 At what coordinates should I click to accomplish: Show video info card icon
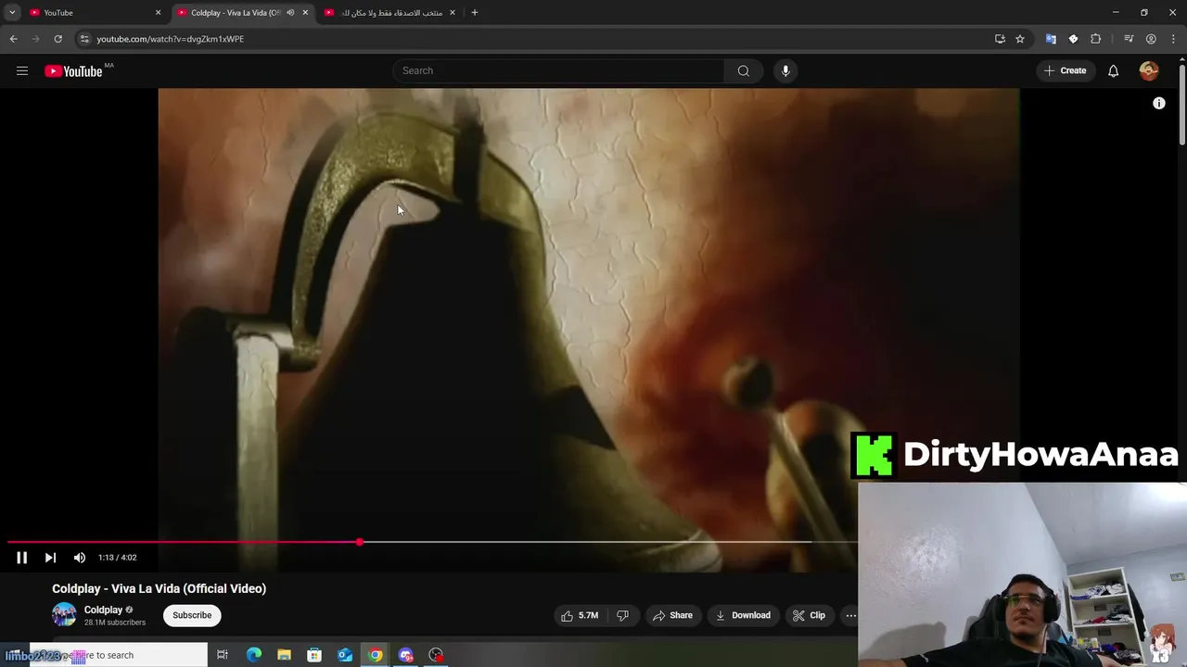tap(1158, 103)
